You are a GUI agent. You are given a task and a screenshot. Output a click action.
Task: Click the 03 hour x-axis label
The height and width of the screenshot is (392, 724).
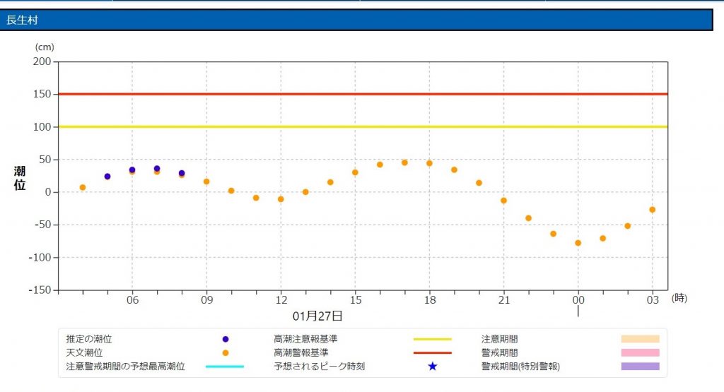click(x=653, y=300)
